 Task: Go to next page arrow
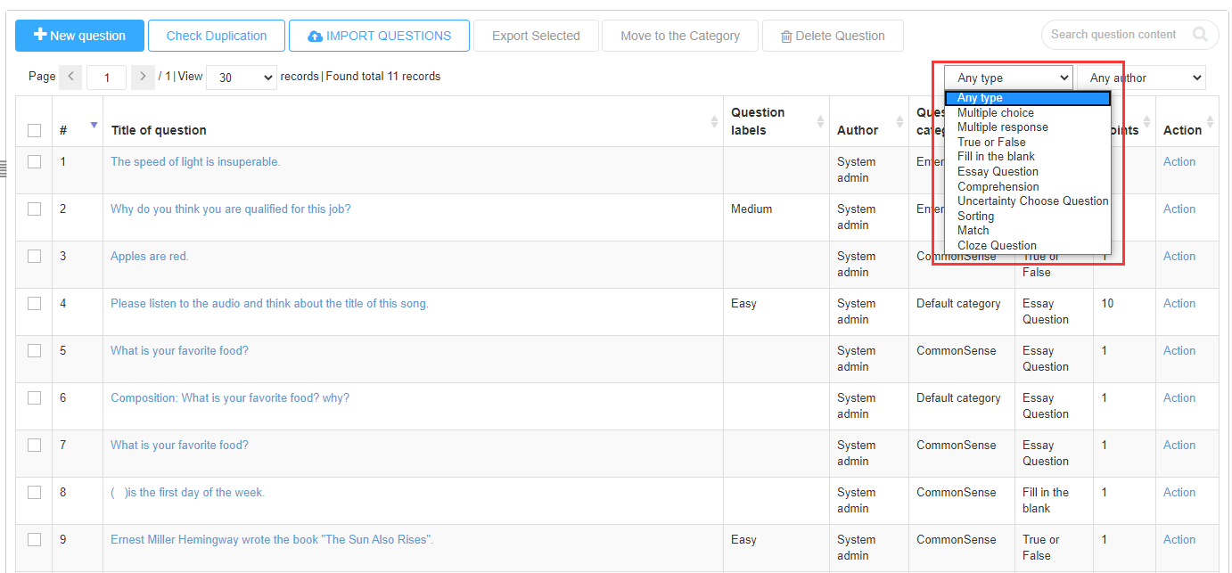click(143, 78)
